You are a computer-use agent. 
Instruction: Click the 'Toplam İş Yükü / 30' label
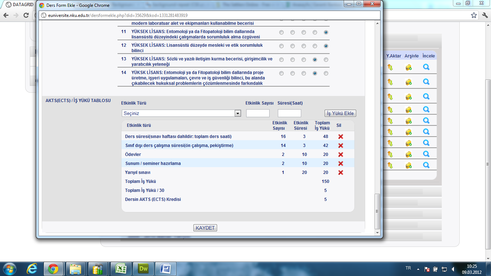144,190
